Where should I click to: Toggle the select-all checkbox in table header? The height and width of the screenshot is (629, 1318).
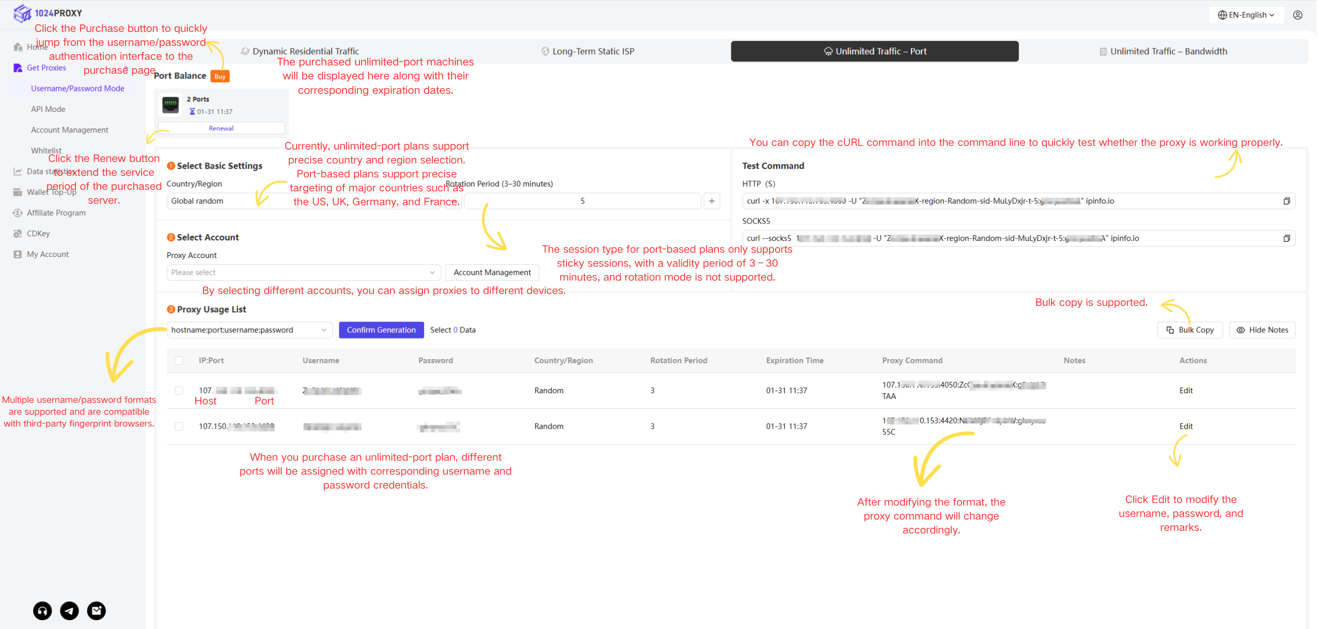(x=179, y=361)
